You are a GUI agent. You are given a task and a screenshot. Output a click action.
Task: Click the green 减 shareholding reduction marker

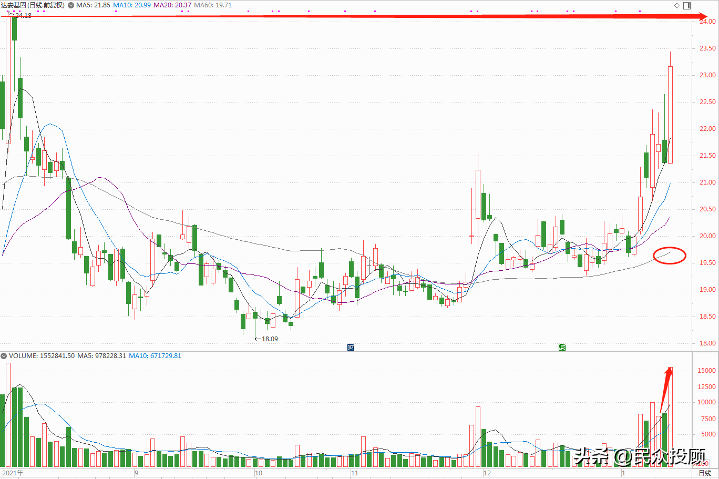tap(562, 347)
